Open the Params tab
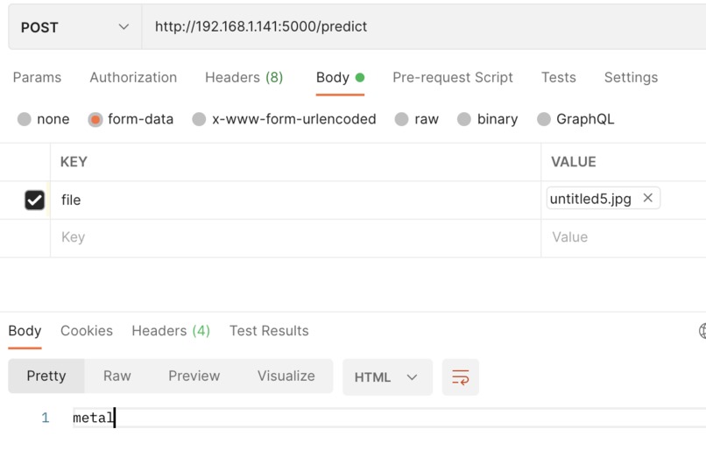The width and height of the screenshot is (706, 457). point(37,77)
